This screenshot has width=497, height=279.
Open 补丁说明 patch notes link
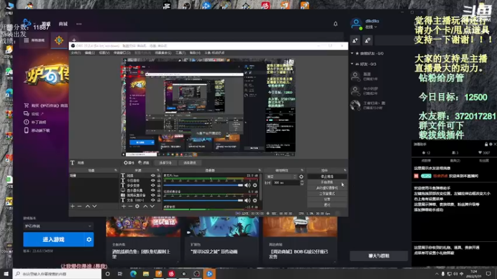(39, 122)
